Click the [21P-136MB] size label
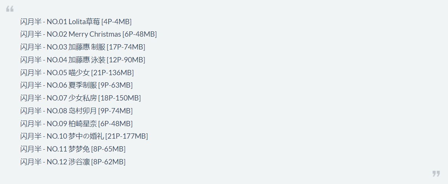 (x=112, y=73)
